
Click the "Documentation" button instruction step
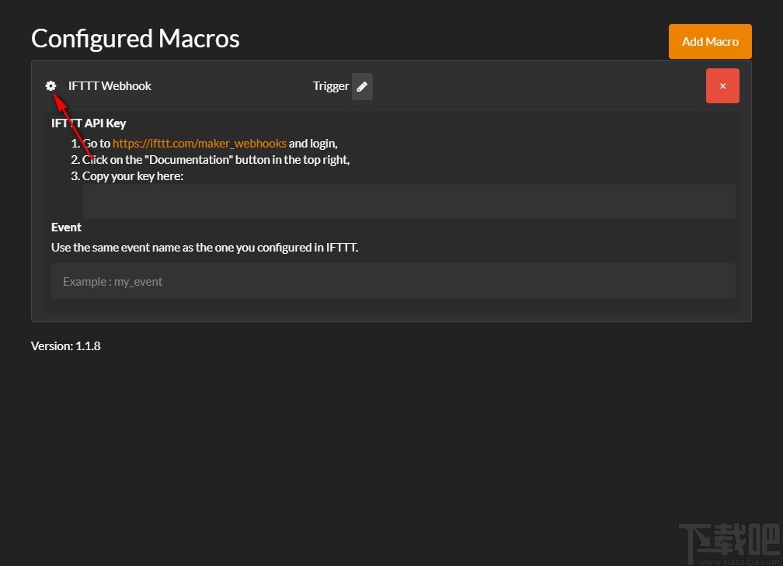tap(216, 159)
